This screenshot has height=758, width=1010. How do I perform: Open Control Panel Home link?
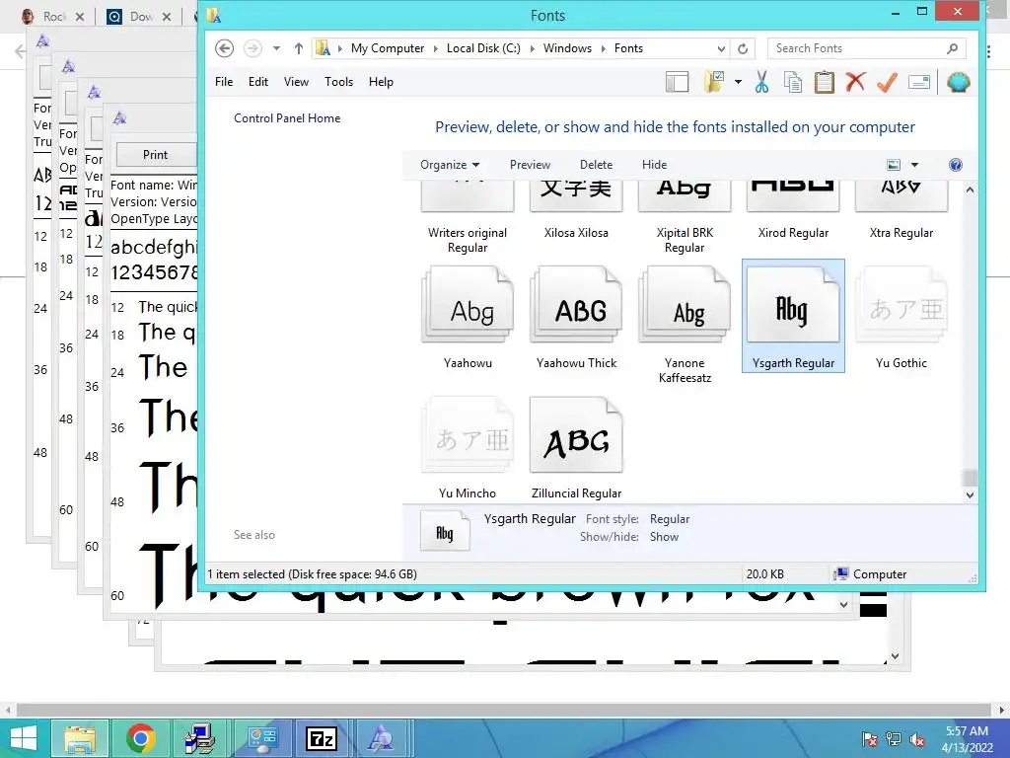287,118
